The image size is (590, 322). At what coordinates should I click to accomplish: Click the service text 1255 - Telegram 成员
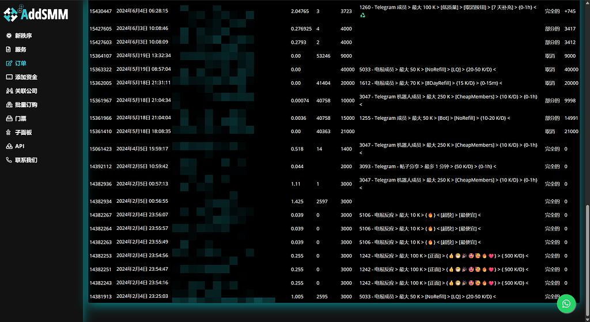383,118
